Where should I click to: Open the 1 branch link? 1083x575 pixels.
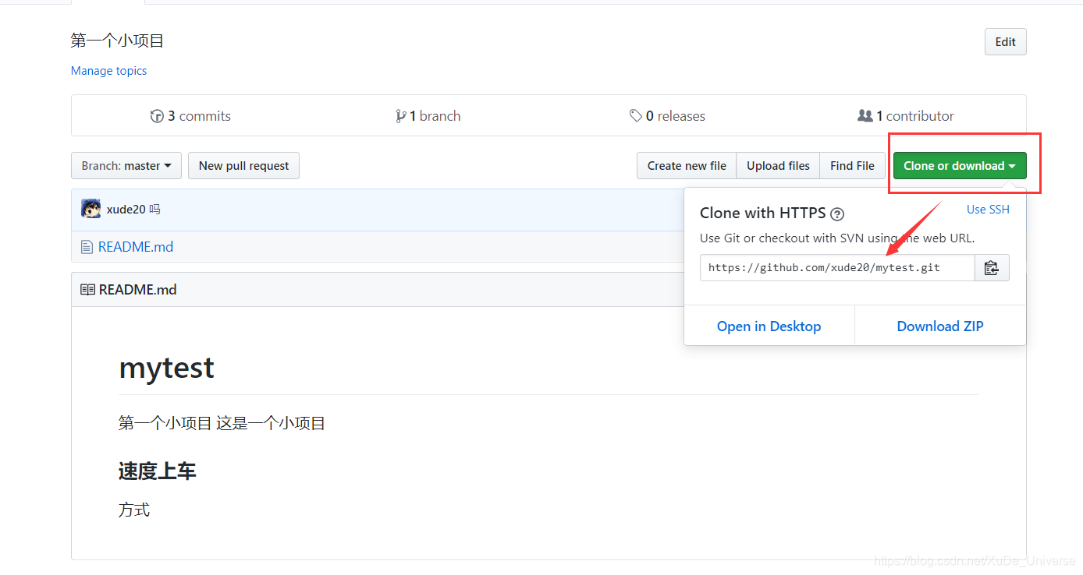(428, 116)
